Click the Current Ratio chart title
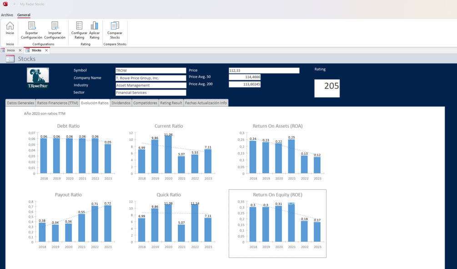457x269 pixels. (169, 126)
